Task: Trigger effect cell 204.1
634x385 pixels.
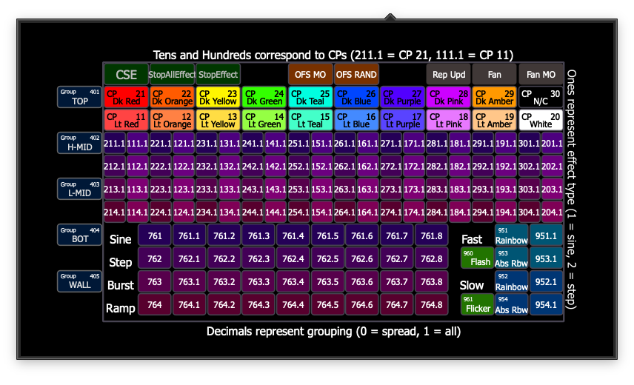Action: click(x=552, y=212)
